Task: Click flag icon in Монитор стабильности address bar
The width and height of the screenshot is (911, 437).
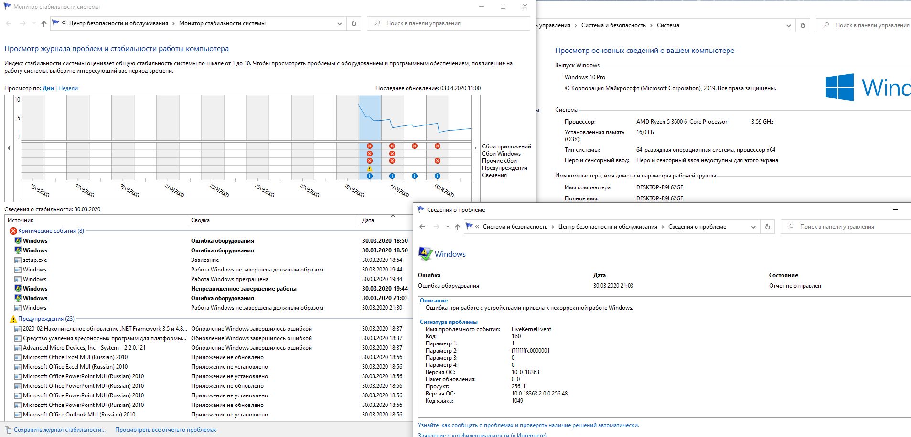Action: pyautogui.click(x=55, y=23)
